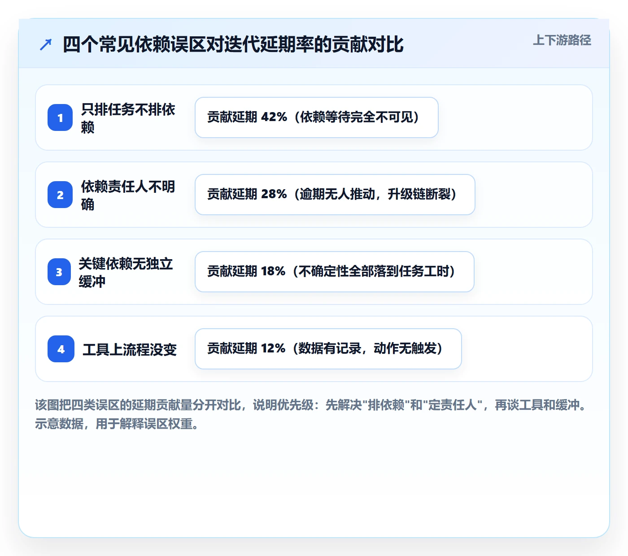Screen dimensions: 628x556
Task: Click the 贡献延期 18% value box
Action: 335,272
